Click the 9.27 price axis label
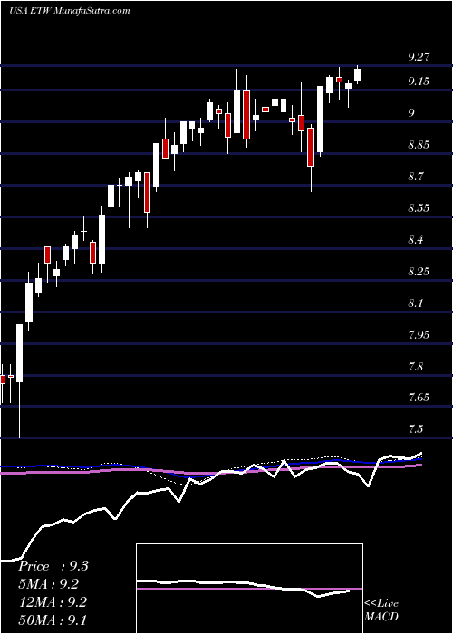This screenshot has height=634, width=453. click(x=419, y=57)
